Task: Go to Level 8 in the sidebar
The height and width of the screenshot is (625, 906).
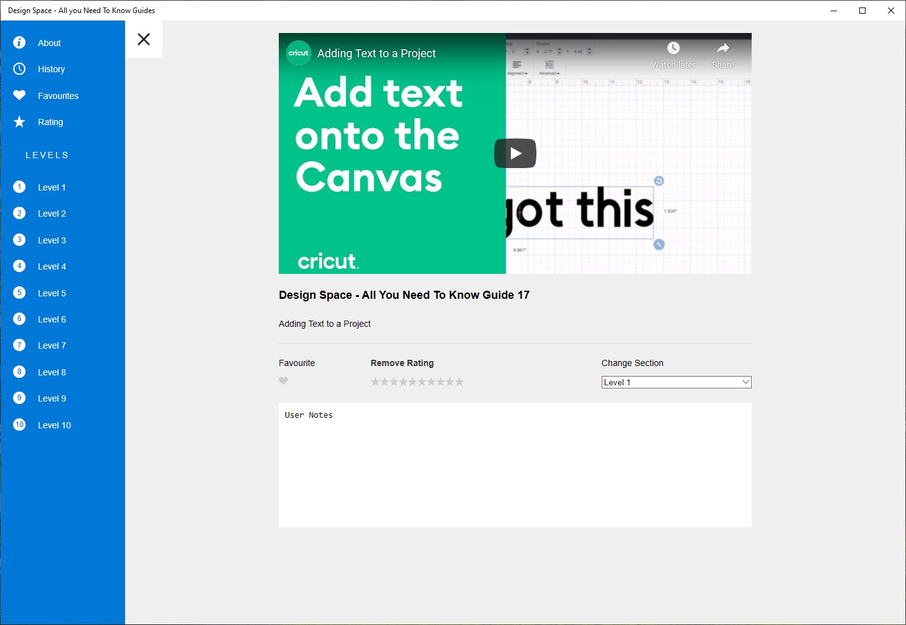Action: (52, 372)
